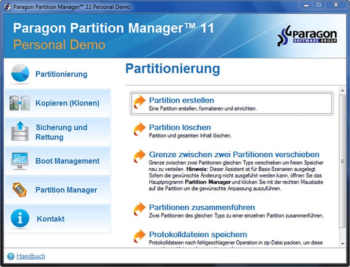Click orange arrow beside Partitionen zusammenführen

(139, 209)
